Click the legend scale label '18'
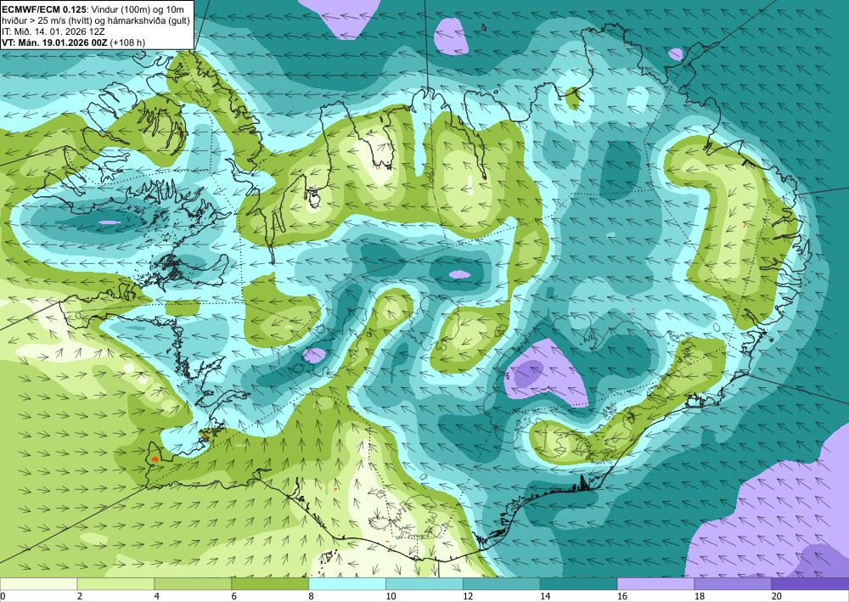The width and height of the screenshot is (849, 602). point(699,596)
